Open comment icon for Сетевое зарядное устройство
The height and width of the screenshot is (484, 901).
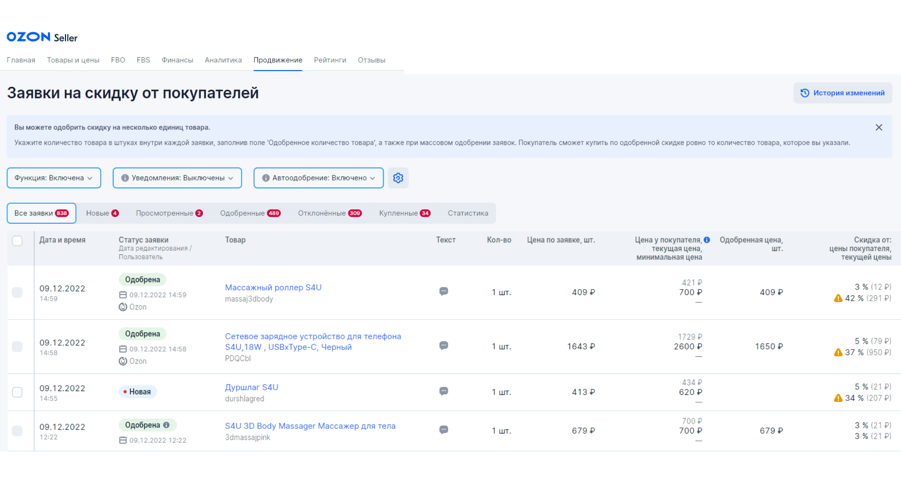[x=444, y=346]
